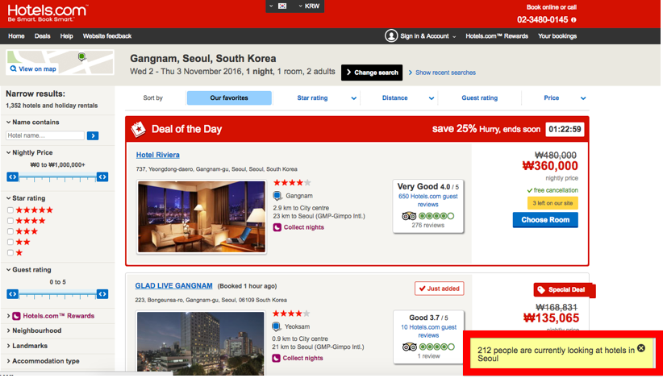The image size is (663, 378).
Task: Open Website feedback
Action: click(x=107, y=36)
